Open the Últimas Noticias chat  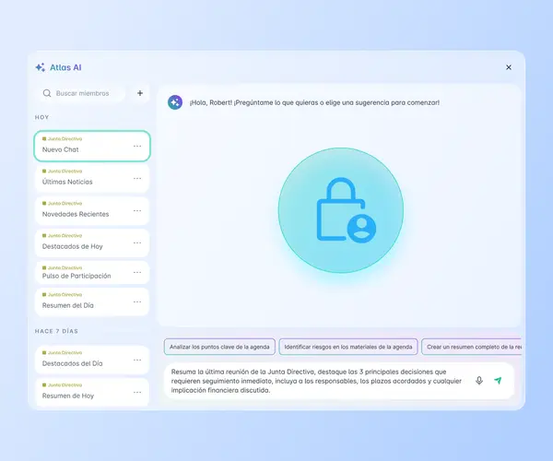coord(92,179)
